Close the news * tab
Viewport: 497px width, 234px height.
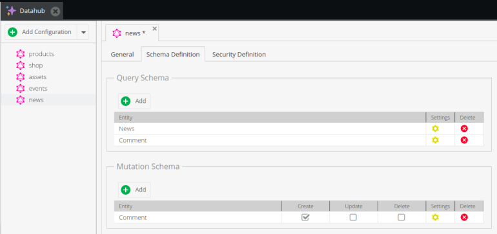point(154,28)
